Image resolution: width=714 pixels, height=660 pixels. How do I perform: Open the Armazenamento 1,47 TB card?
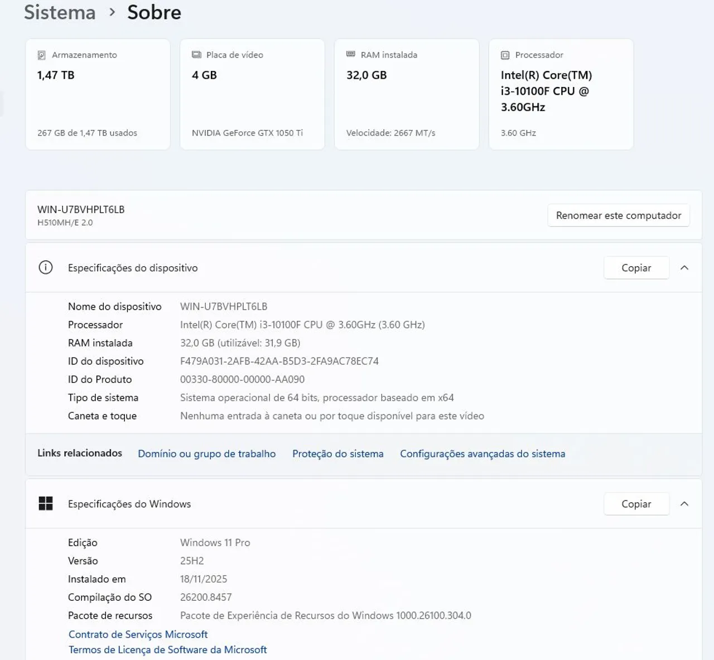coord(98,94)
